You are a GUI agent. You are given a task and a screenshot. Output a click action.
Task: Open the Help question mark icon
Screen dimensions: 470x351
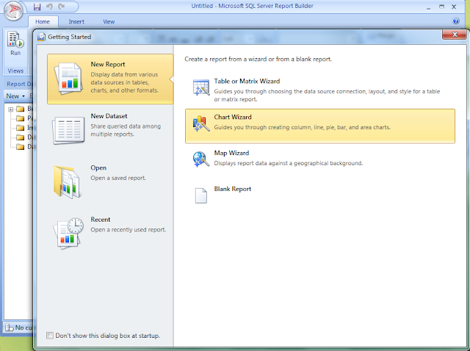tap(455, 21)
